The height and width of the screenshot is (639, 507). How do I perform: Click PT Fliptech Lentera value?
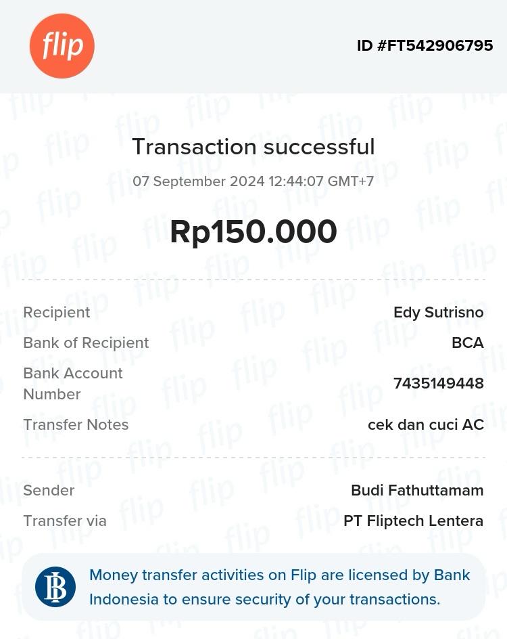[413, 521]
